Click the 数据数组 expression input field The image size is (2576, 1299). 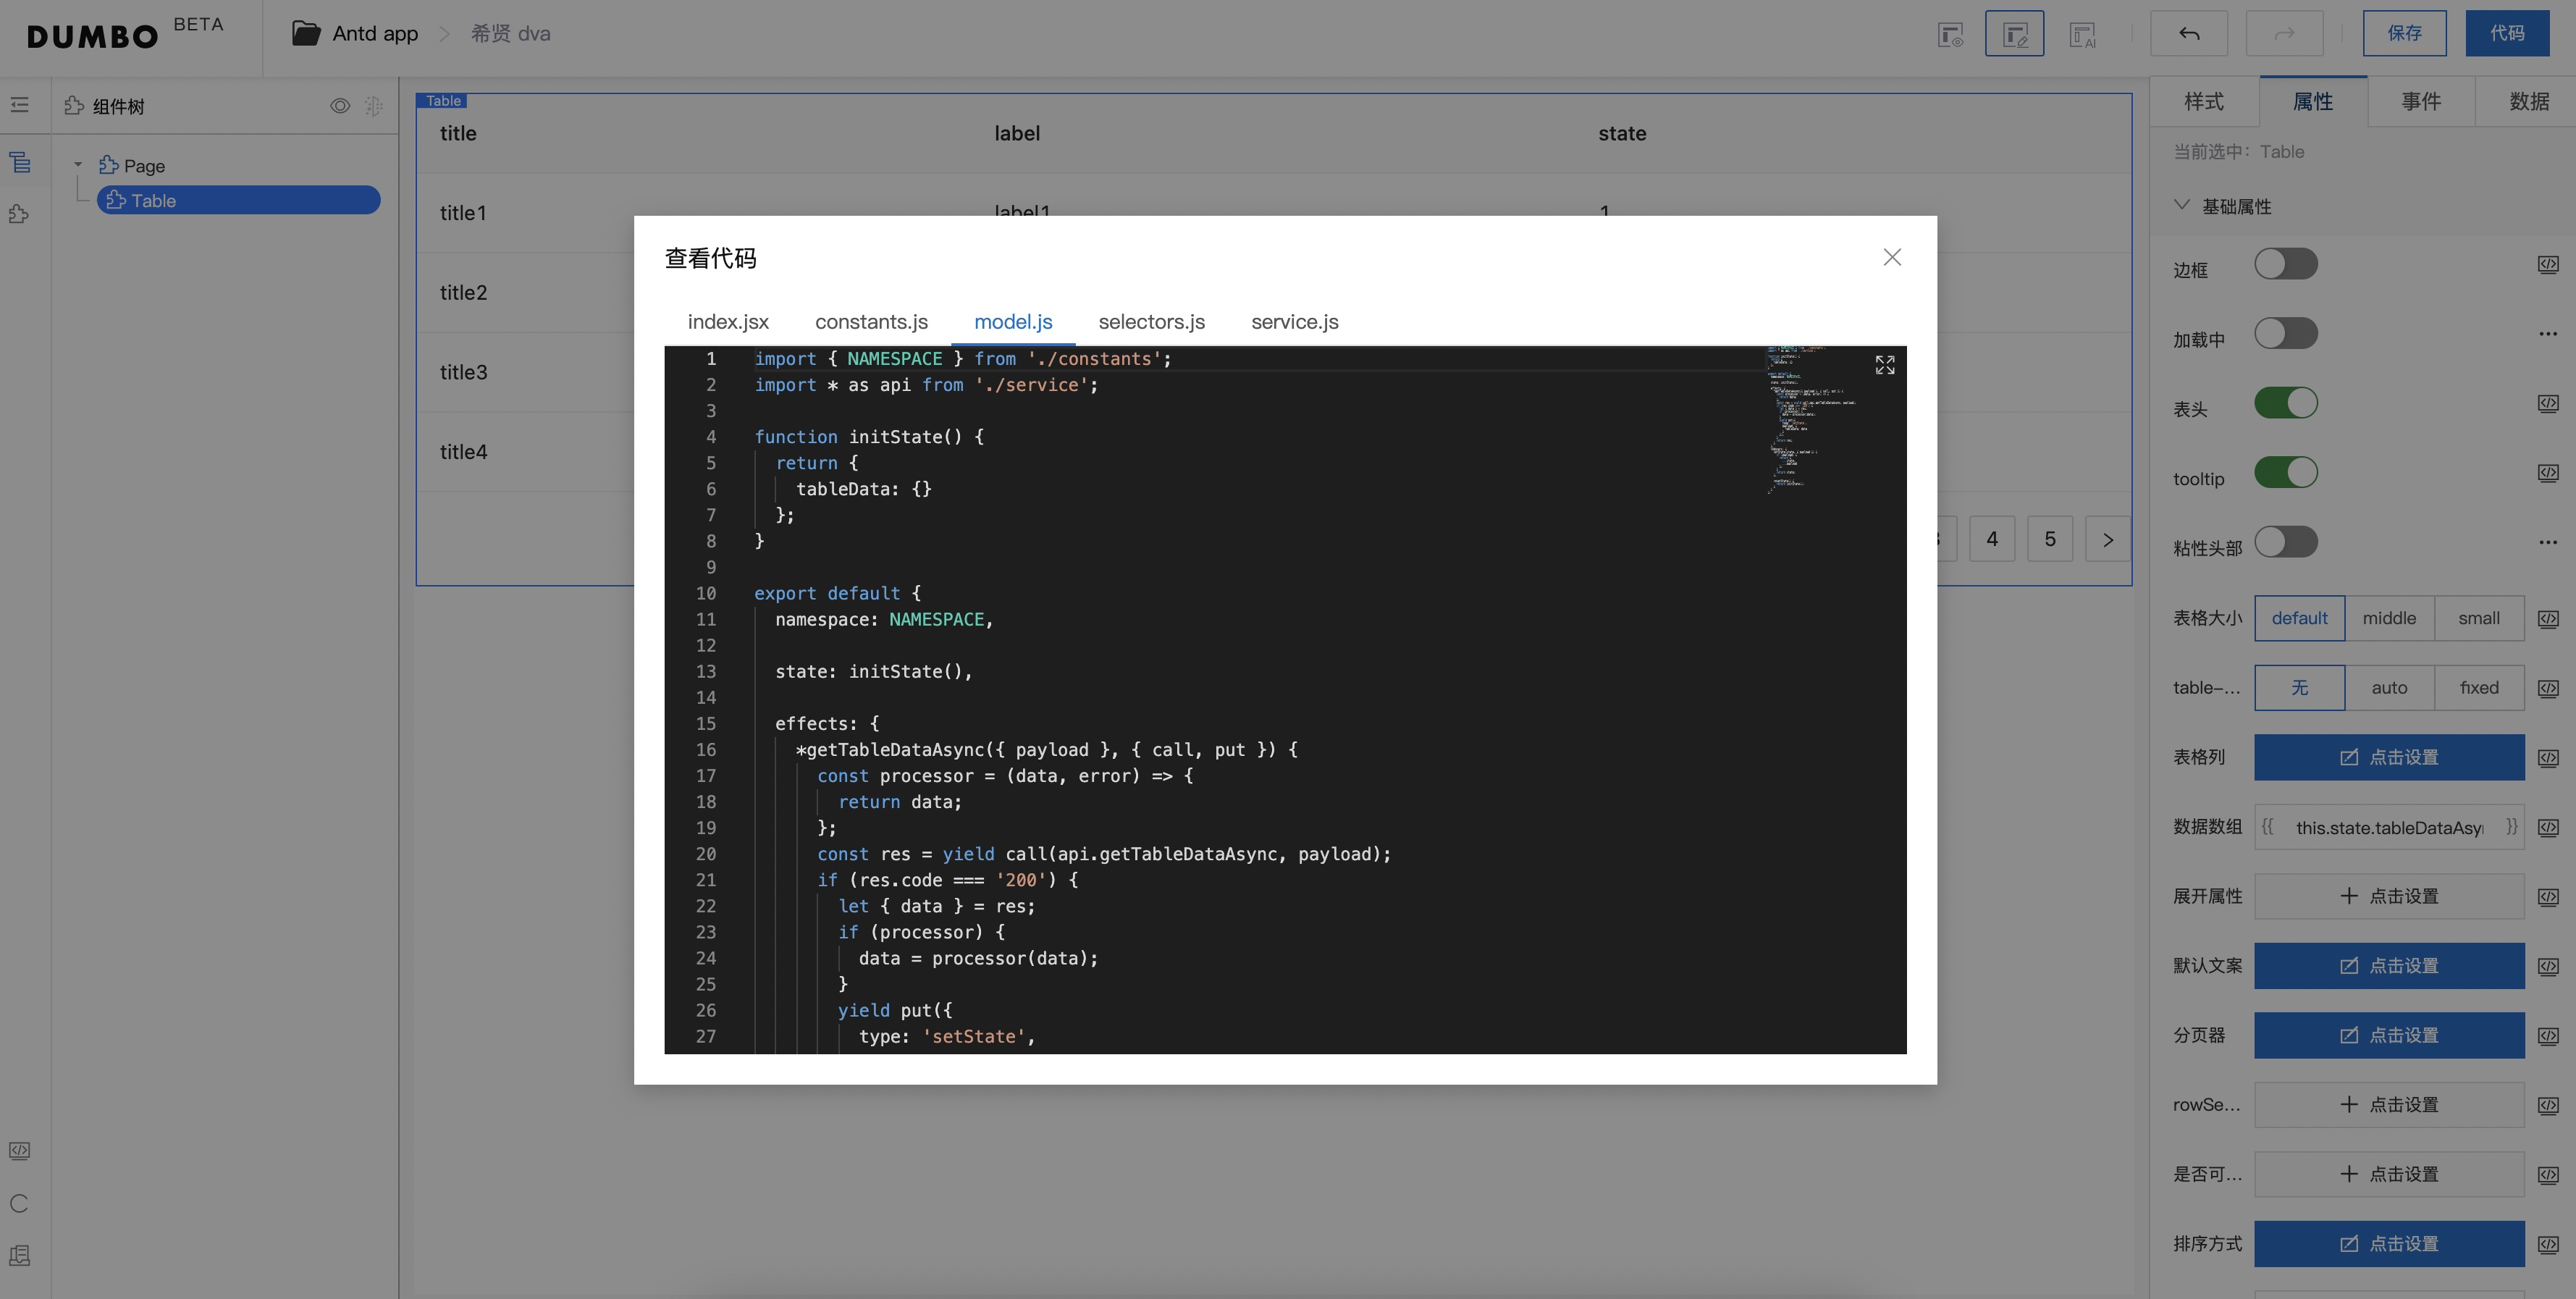coord(2388,828)
